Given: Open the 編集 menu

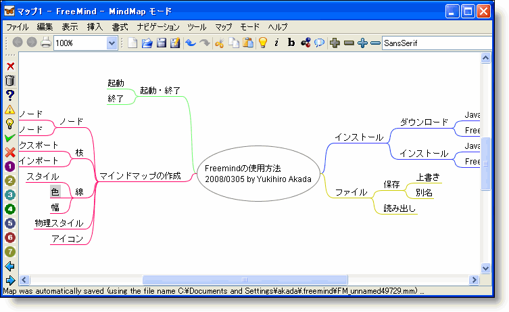Looking at the screenshot, I should [45, 27].
